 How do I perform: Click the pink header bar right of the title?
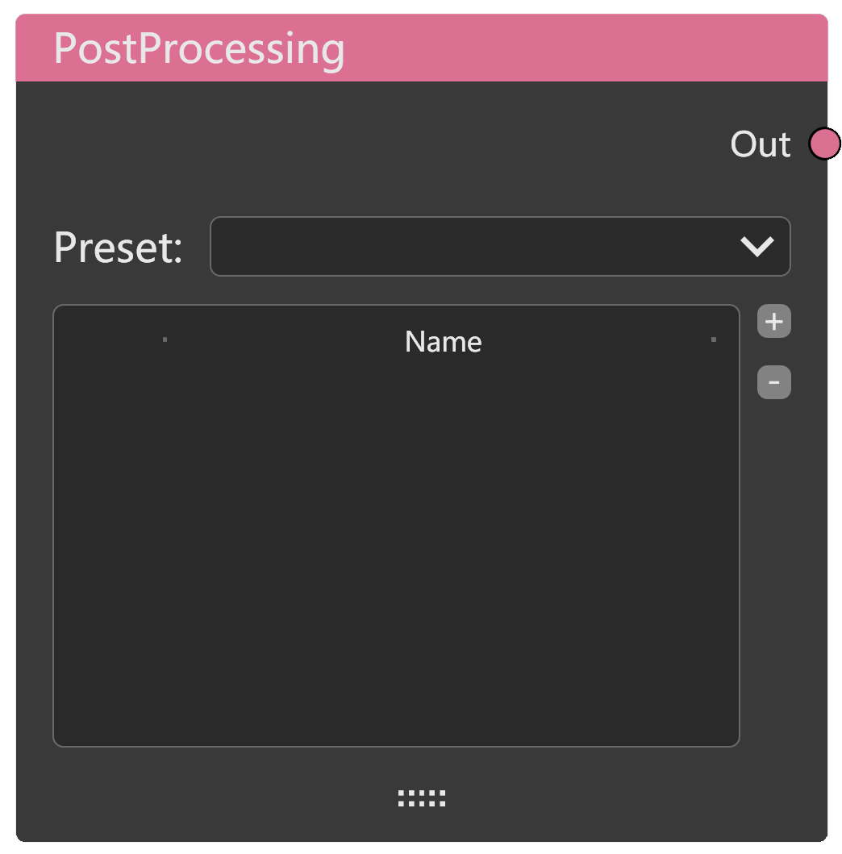581,48
